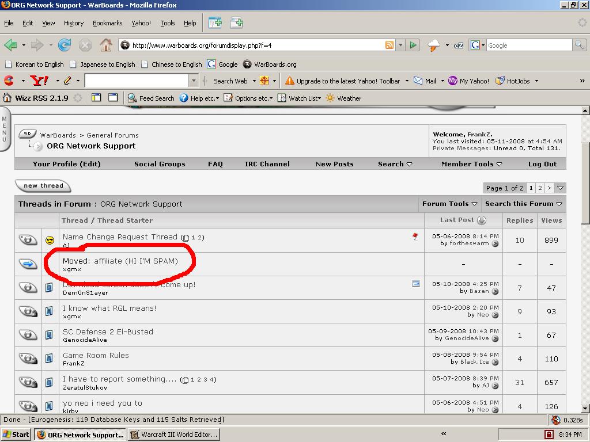590x442 pixels.
Task: Open the I know what RGL means! thread
Action: [109, 308]
